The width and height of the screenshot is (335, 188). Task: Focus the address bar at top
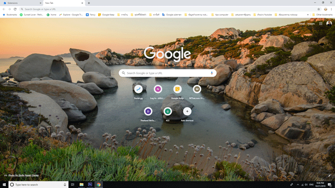170,9
